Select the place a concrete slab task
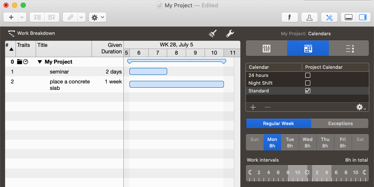The image size is (374, 187). 70,85
